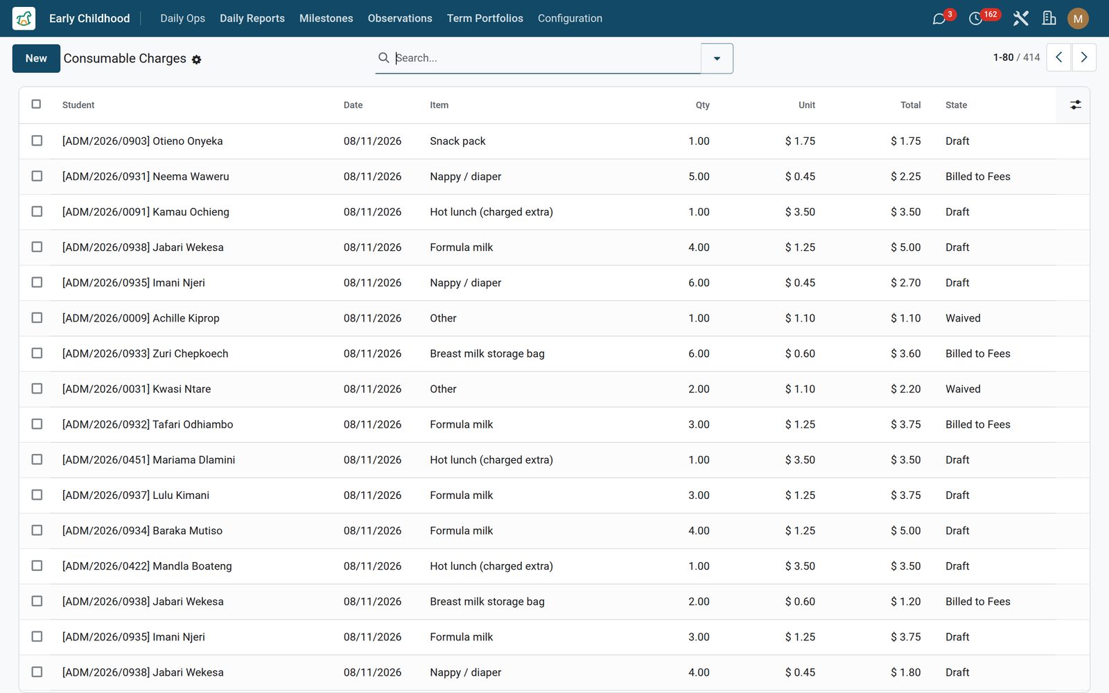Toggle the select-all checkbox in table header
1109x693 pixels.
pyautogui.click(x=36, y=104)
